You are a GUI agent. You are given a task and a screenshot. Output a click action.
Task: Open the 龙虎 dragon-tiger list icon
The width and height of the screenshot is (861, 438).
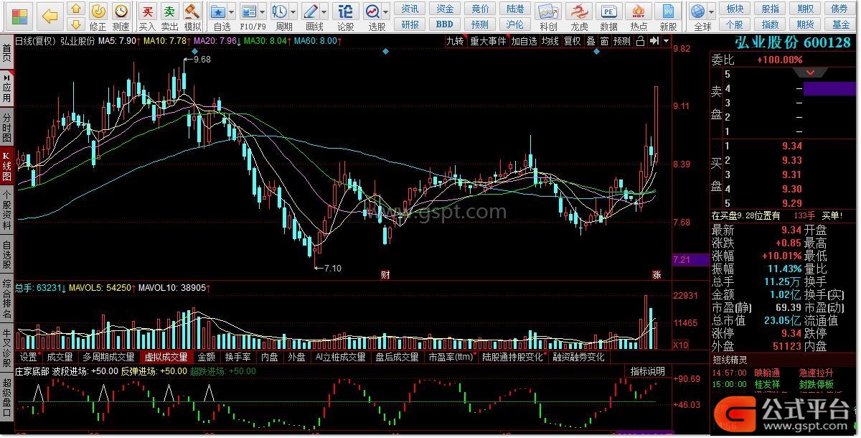pyautogui.click(x=579, y=17)
